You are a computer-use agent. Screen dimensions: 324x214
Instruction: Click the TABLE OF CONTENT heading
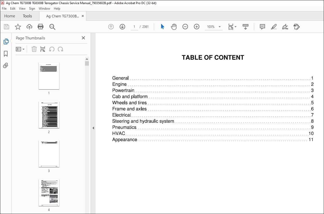[x=213, y=58]
